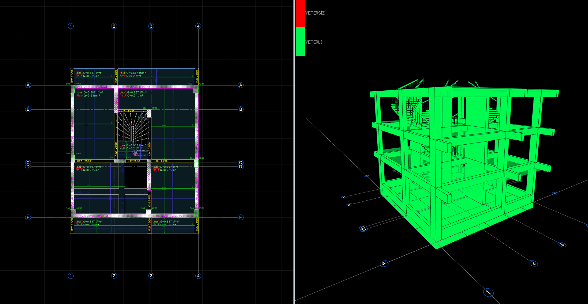Click column label S03
Image resolution: width=588 pixels, height=304 pixels.
click(190, 84)
